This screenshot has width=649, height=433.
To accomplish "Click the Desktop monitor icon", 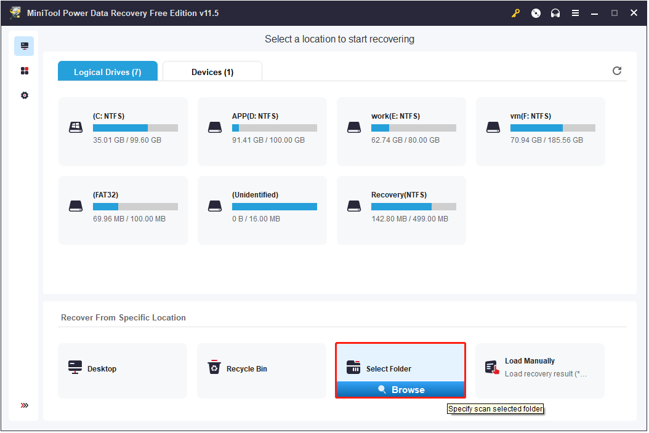I will click(75, 367).
